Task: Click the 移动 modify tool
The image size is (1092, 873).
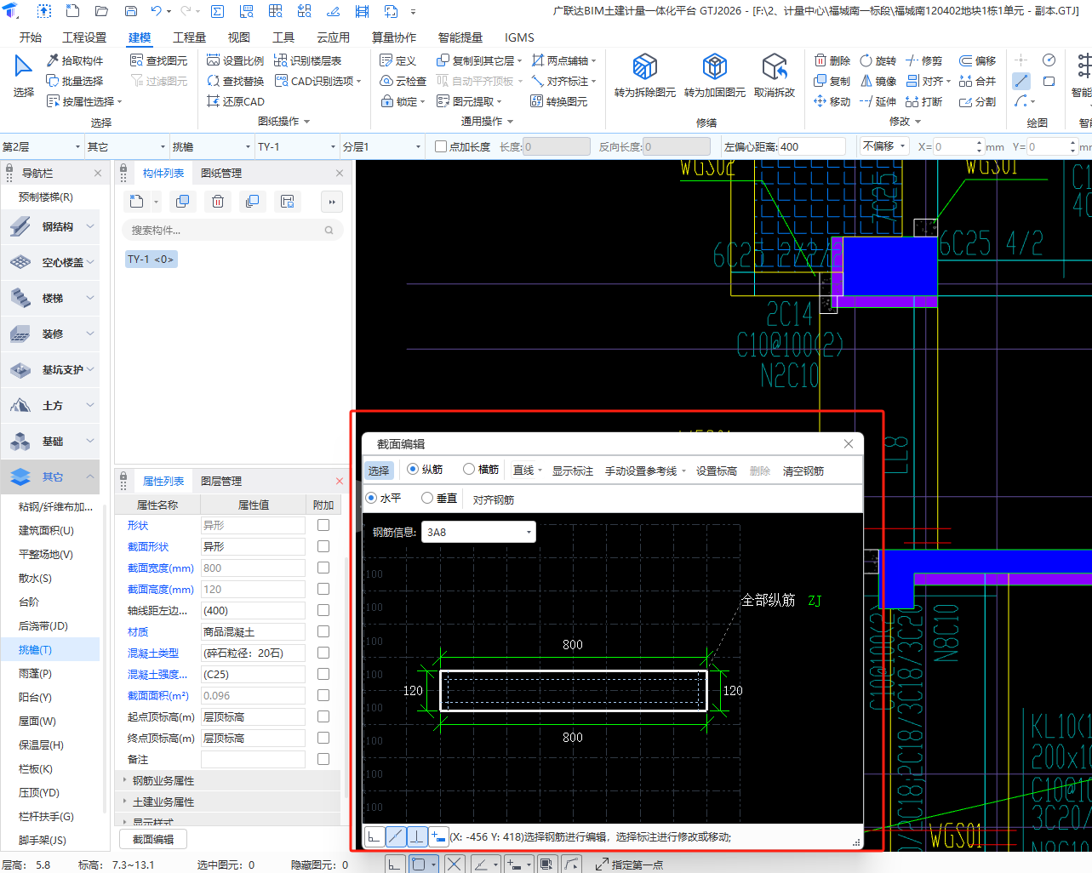Action: [832, 101]
